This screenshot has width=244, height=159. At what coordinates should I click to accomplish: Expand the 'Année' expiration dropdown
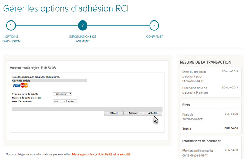[72, 101]
